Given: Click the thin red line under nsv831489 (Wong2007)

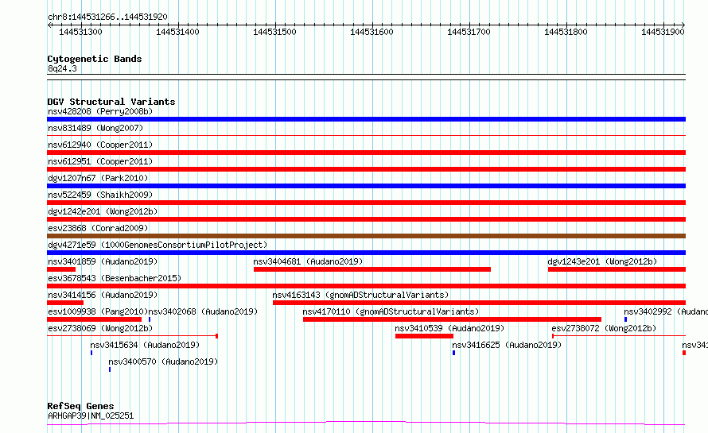Looking at the screenshot, I should pyautogui.click(x=366, y=135).
